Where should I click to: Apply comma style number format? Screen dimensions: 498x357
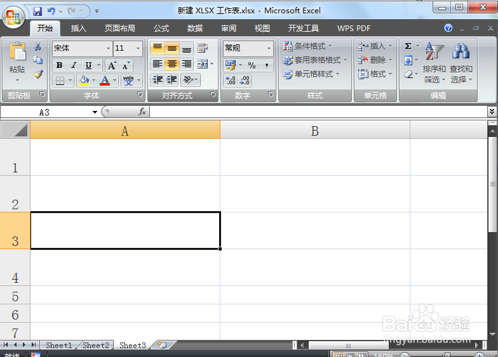(x=267, y=65)
